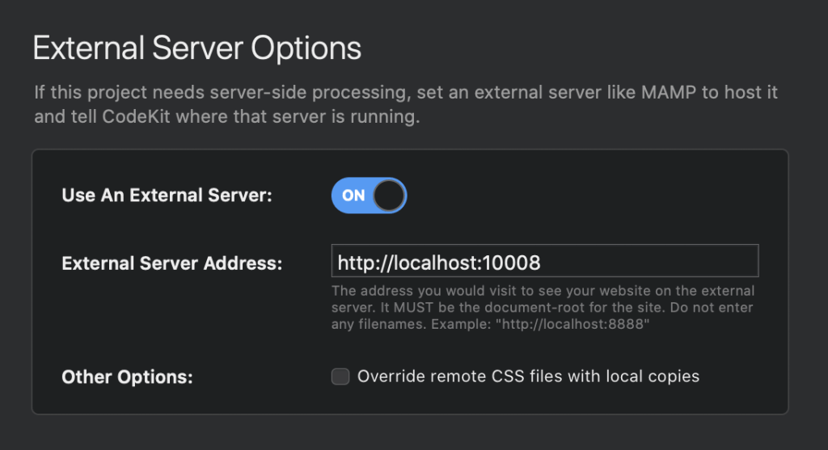Viewport: 828px width, 450px height.
Task: Click the word CodeKit in the description
Action: (136, 116)
